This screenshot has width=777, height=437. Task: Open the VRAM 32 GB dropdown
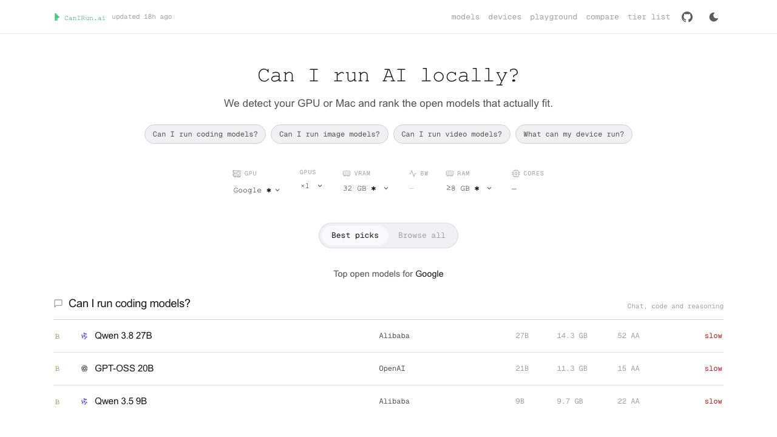[366, 188]
